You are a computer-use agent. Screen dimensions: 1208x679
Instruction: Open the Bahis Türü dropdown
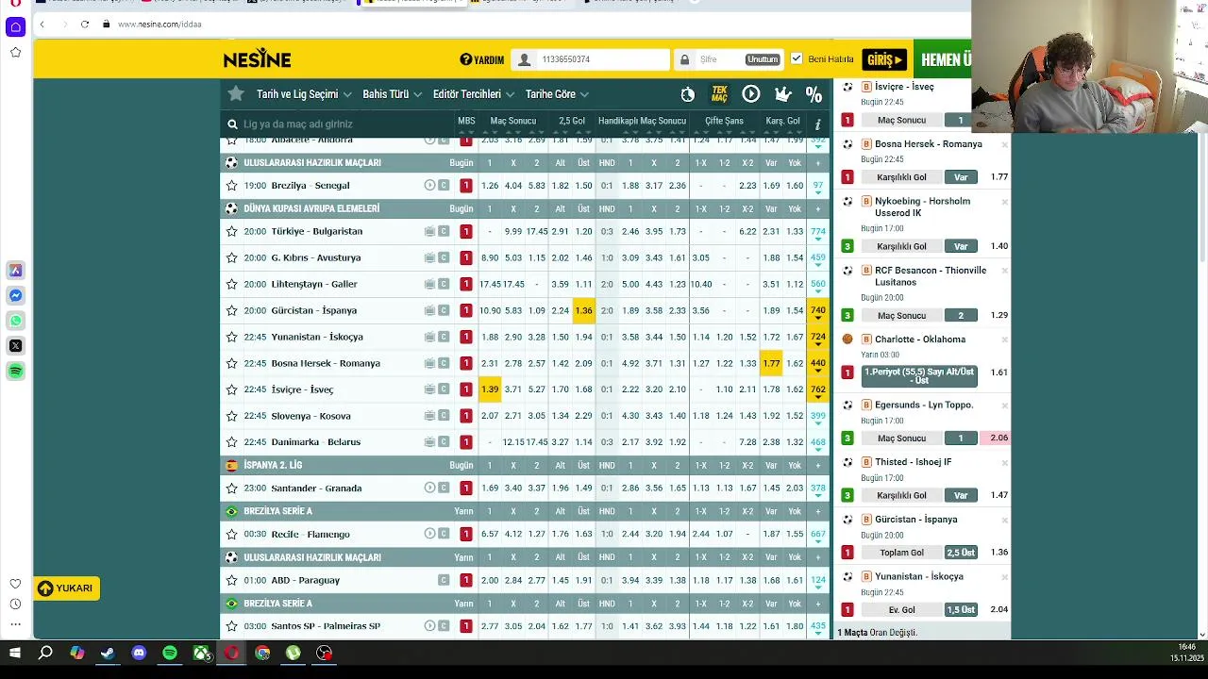pyautogui.click(x=393, y=94)
